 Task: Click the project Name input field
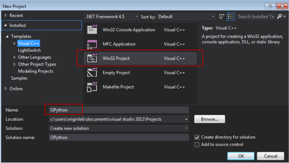(x=119, y=110)
